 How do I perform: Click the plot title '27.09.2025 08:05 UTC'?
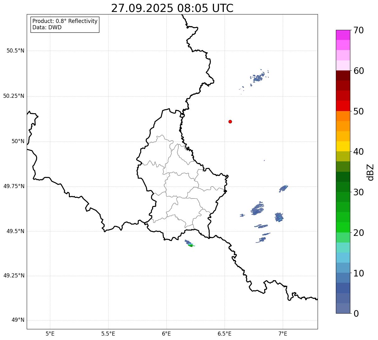[172, 8]
